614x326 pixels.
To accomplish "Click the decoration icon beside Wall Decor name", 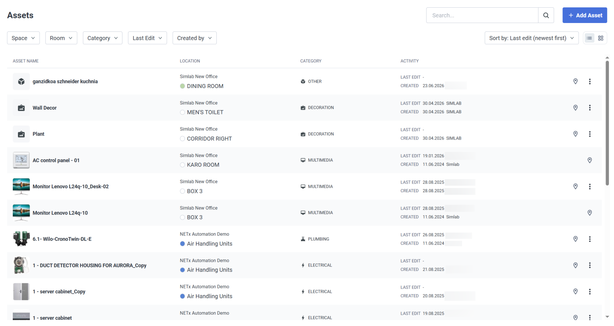I will point(21,108).
